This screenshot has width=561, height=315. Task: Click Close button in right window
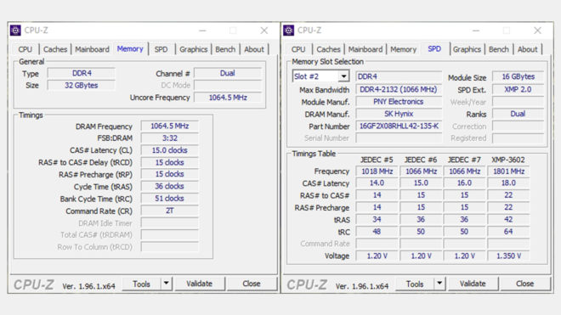click(524, 284)
